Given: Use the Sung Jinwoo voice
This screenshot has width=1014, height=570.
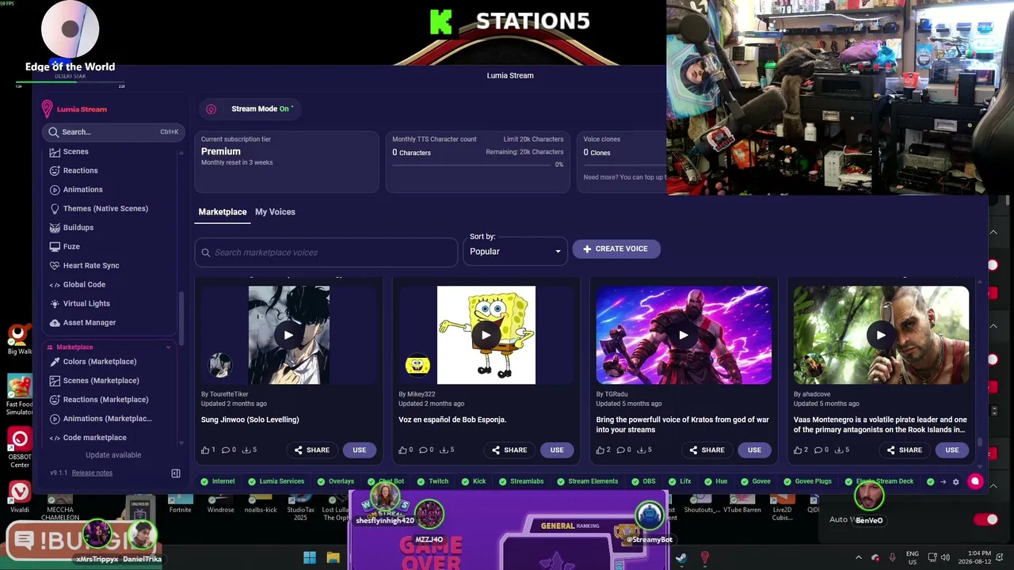Looking at the screenshot, I should coord(360,450).
